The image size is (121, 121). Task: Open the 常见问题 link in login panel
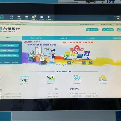click(x=15, y=63)
